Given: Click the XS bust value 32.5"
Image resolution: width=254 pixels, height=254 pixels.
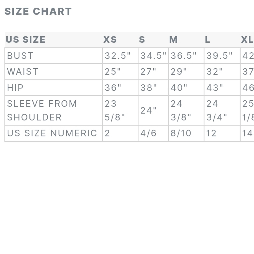Looking at the screenshot, I should point(118,56).
